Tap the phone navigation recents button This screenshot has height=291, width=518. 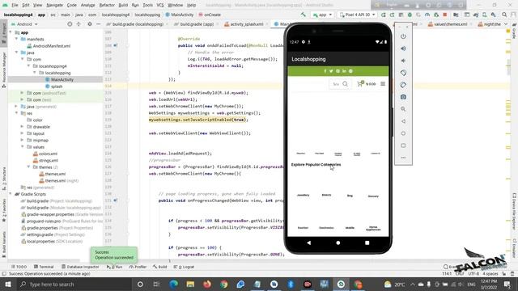click(x=367, y=242)
